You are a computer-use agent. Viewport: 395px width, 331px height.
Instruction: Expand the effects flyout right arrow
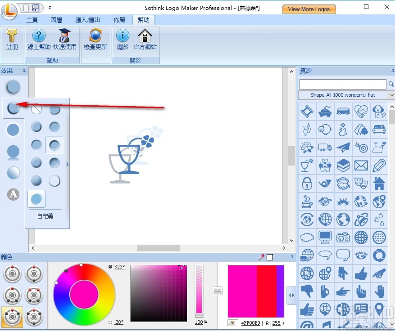[x=67, y=164]
